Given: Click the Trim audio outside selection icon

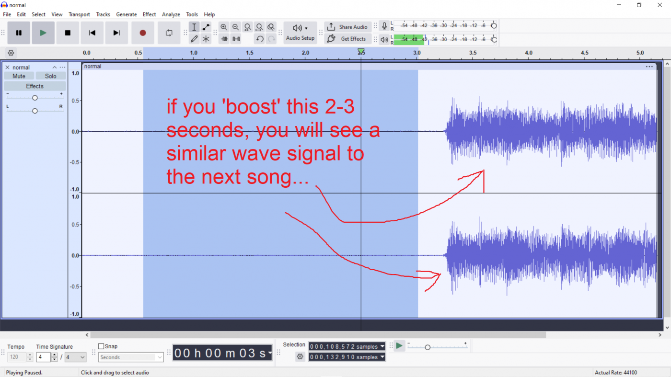Looking at the screenshot, I should (224, 39).
